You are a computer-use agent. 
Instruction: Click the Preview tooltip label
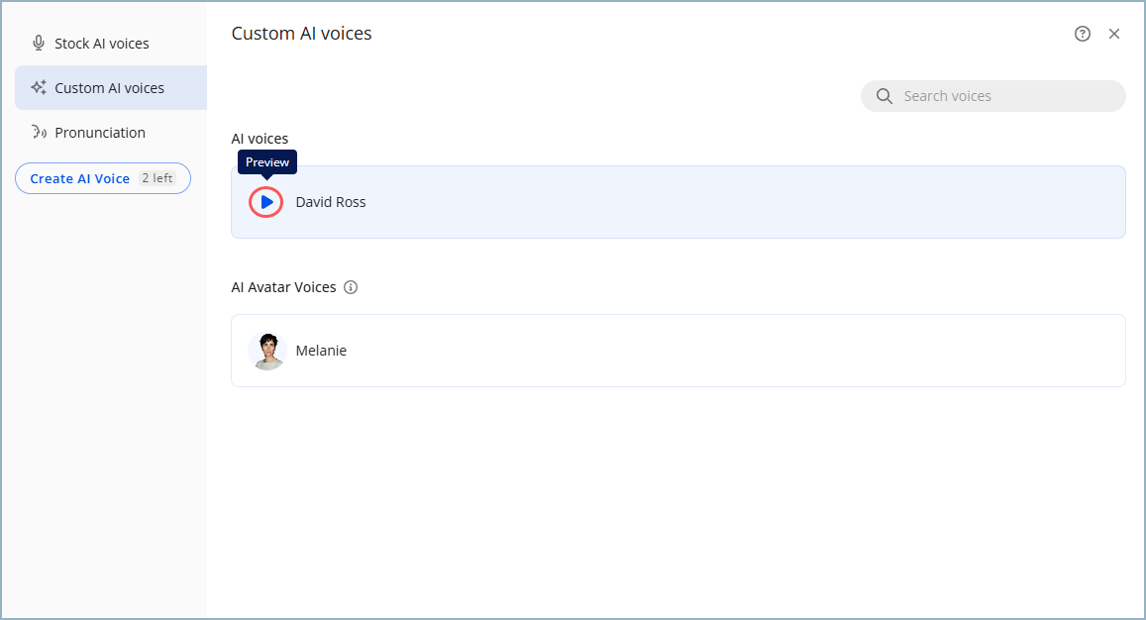[267, 162]
